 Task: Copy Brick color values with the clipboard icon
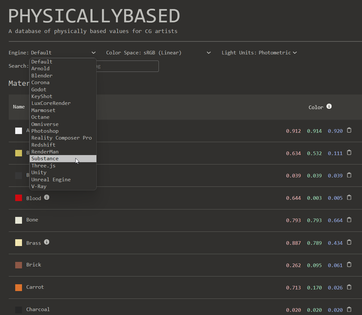click(349, 264)
